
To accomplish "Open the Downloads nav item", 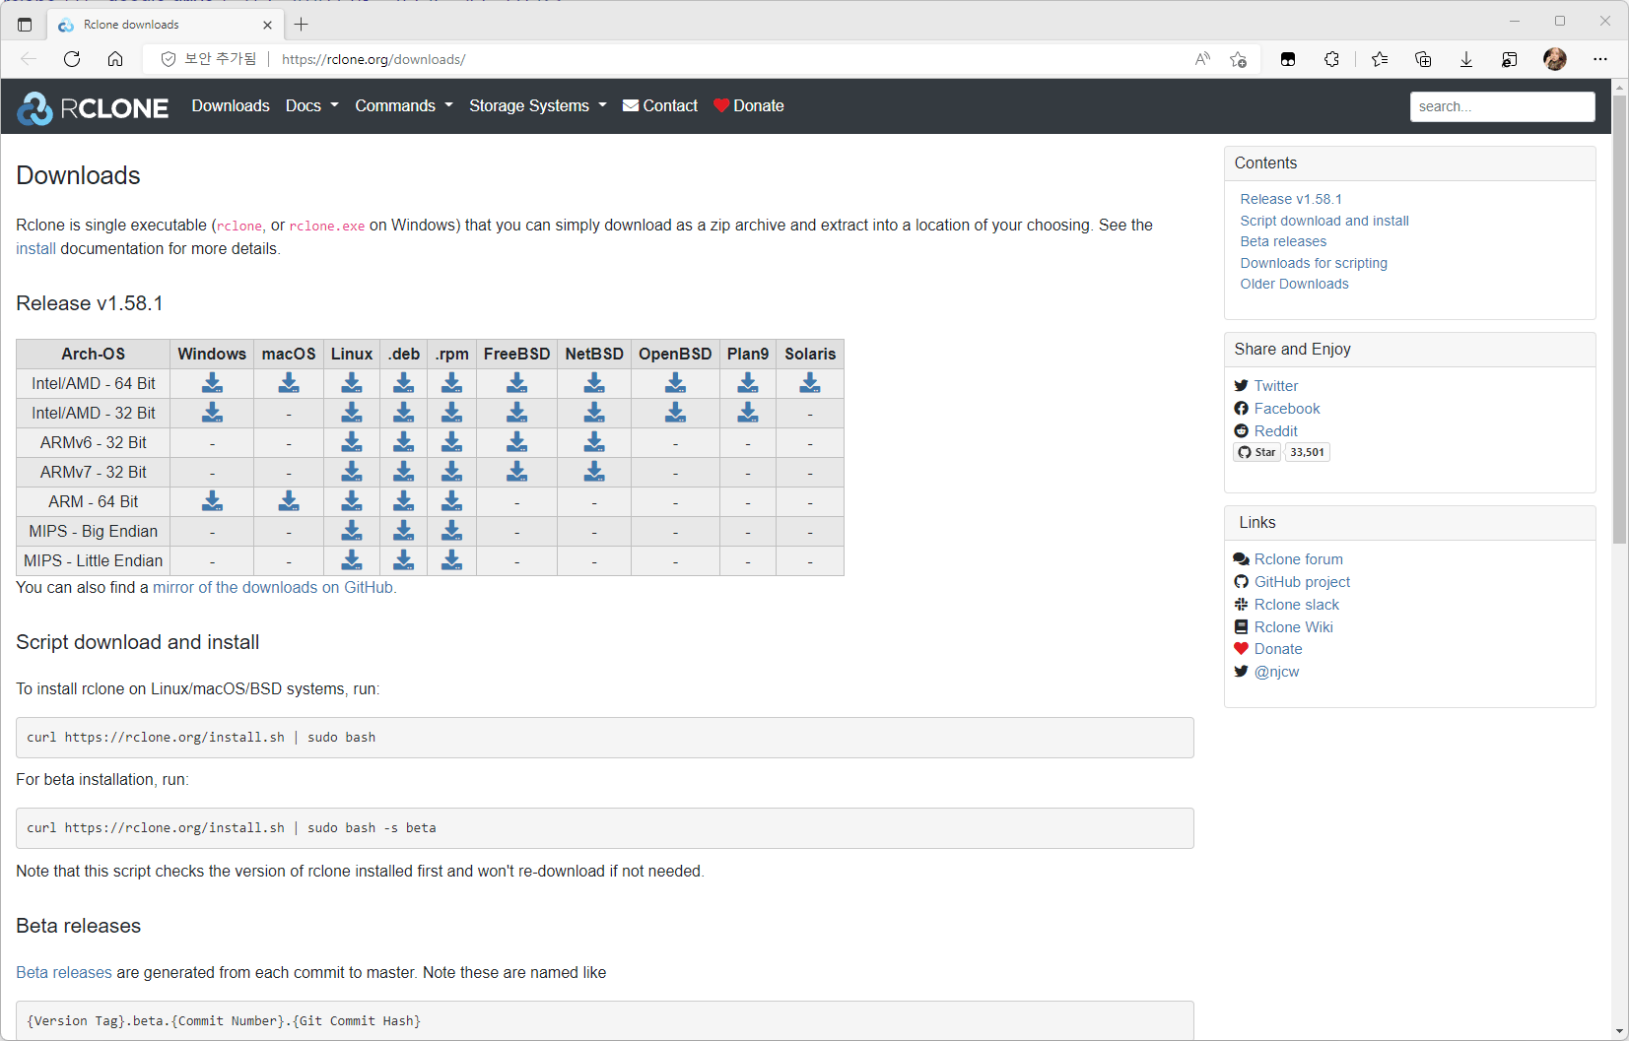I will [x=231, y=106].
